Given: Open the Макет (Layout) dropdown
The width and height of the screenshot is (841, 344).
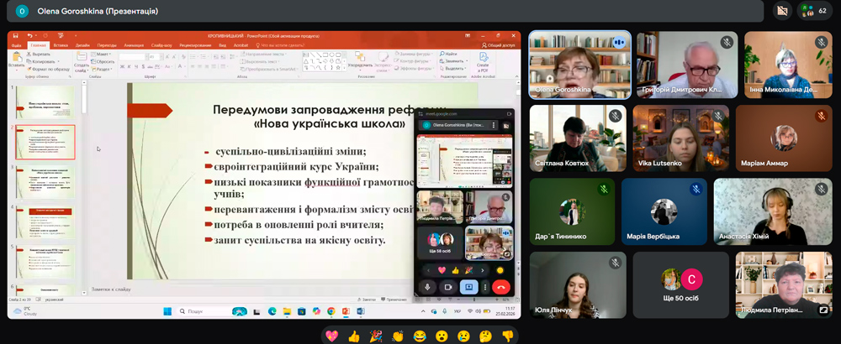Looking at the screenshot, I should click(x=103, y=54).
